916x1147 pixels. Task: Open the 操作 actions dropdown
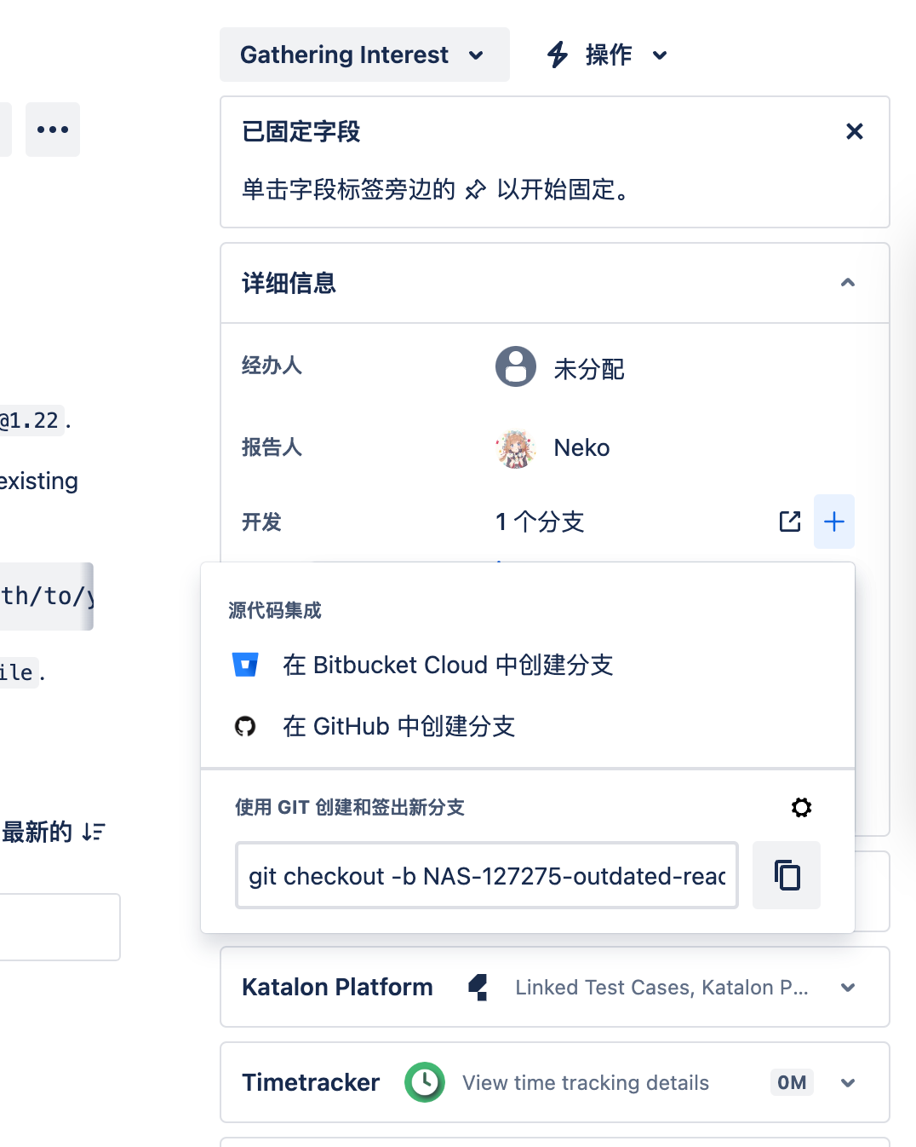pyautogui.click(x=608, y=55)
